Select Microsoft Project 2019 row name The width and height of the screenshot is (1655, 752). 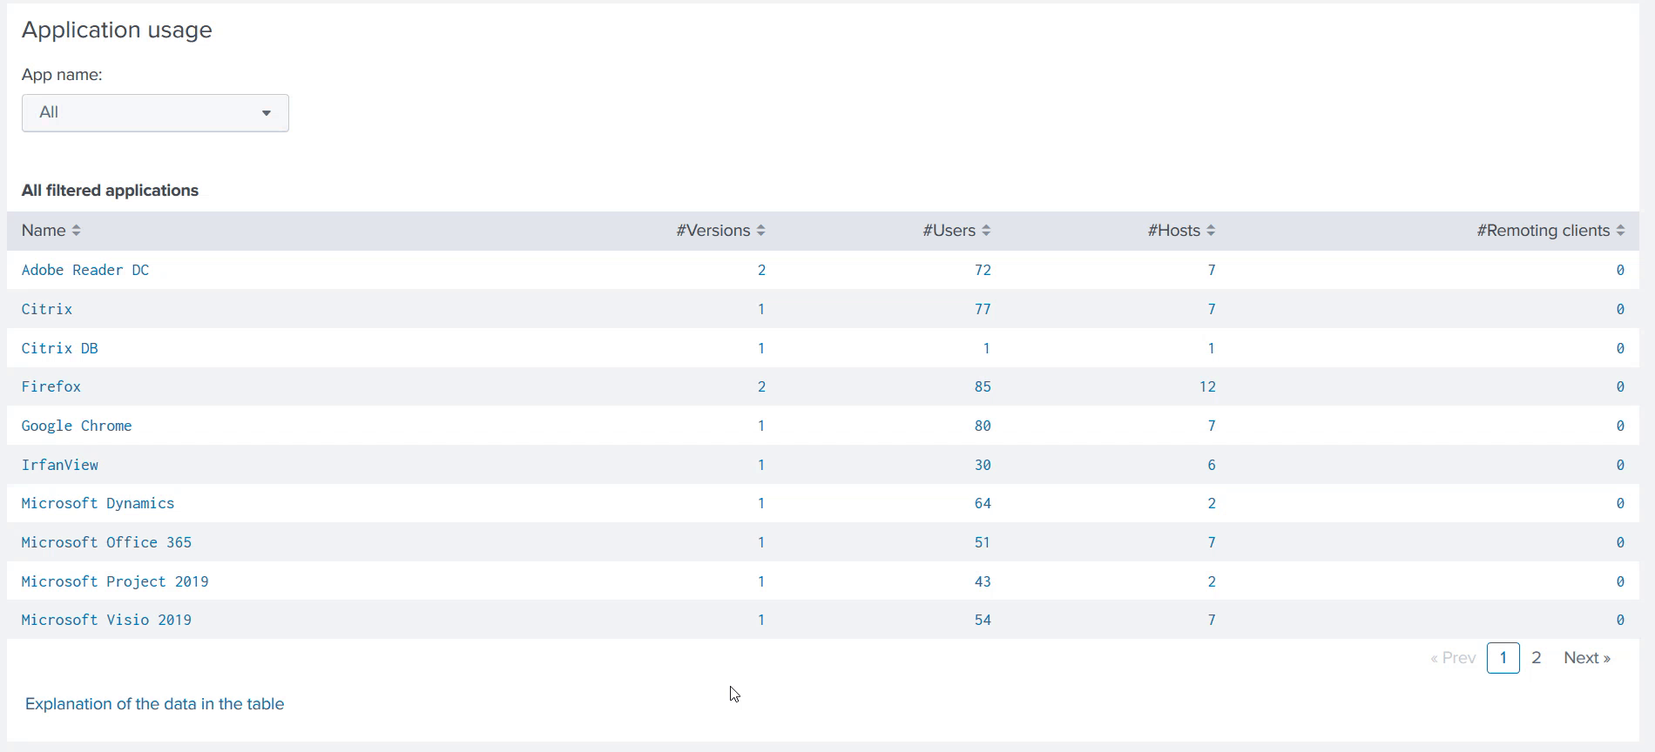[115, 581]
